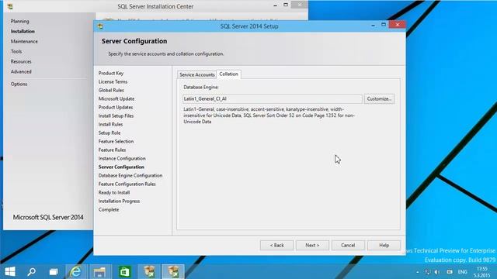Switch to first SQL setup taskbar icon
This screenshot has width=497, height=279.
[149, 271]
